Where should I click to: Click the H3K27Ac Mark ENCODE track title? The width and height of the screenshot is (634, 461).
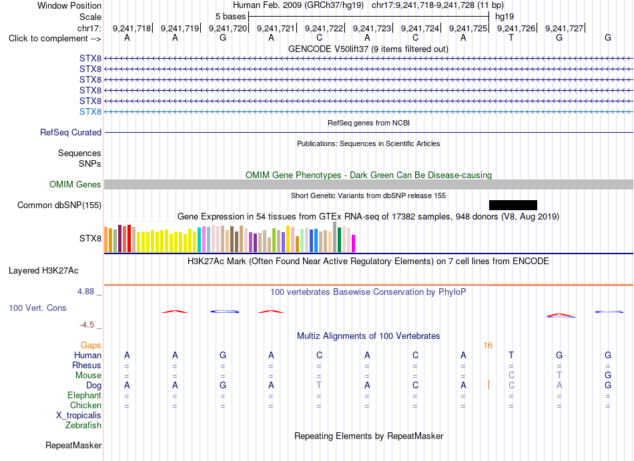click(x=368, y=261)
